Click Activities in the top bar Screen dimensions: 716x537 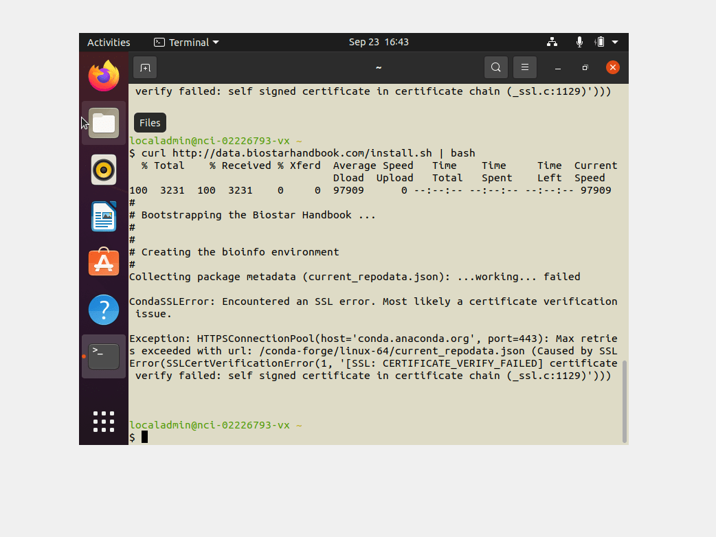[108, 42]
